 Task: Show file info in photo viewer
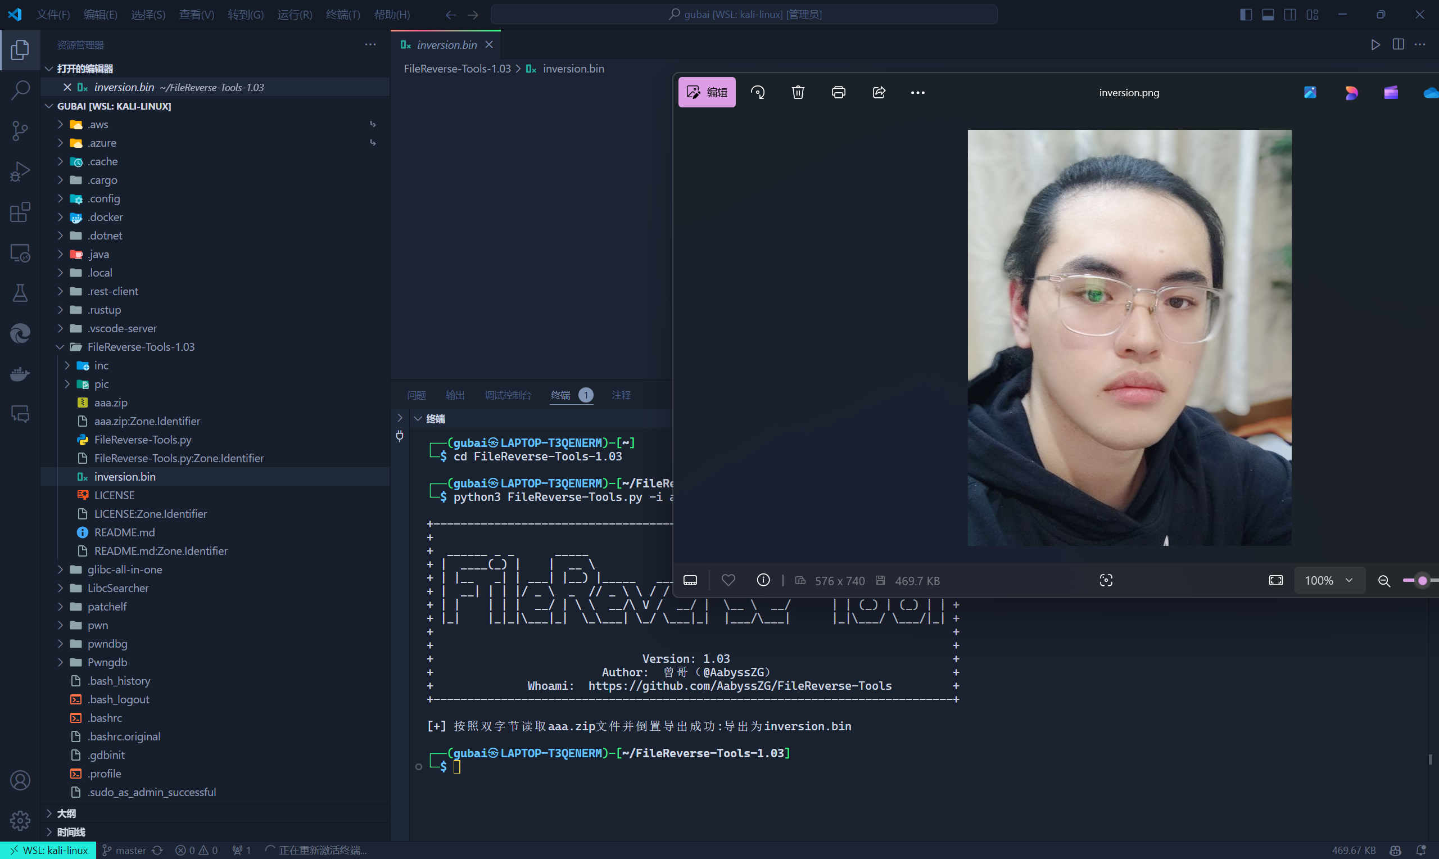tap(763, 580)
